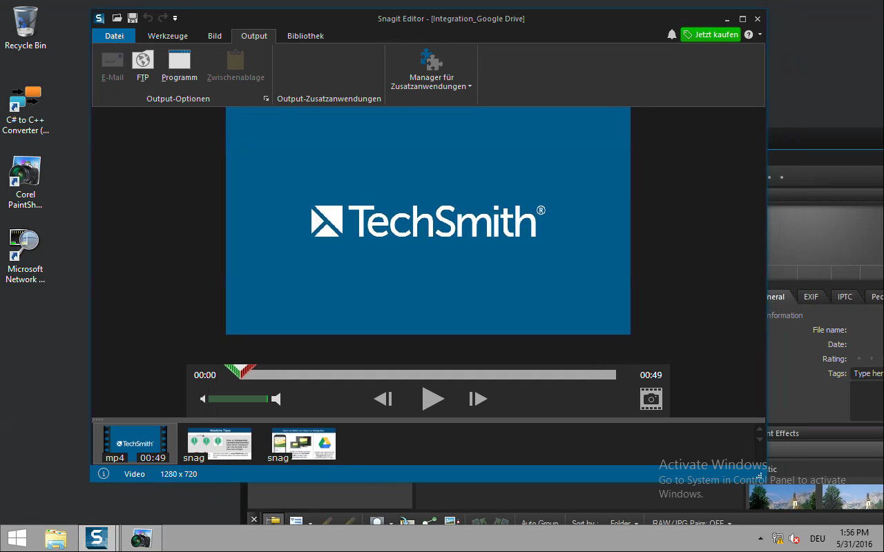Expand the arrow beside the help icon
Viewport: 884px width, 552px height.
760,34
